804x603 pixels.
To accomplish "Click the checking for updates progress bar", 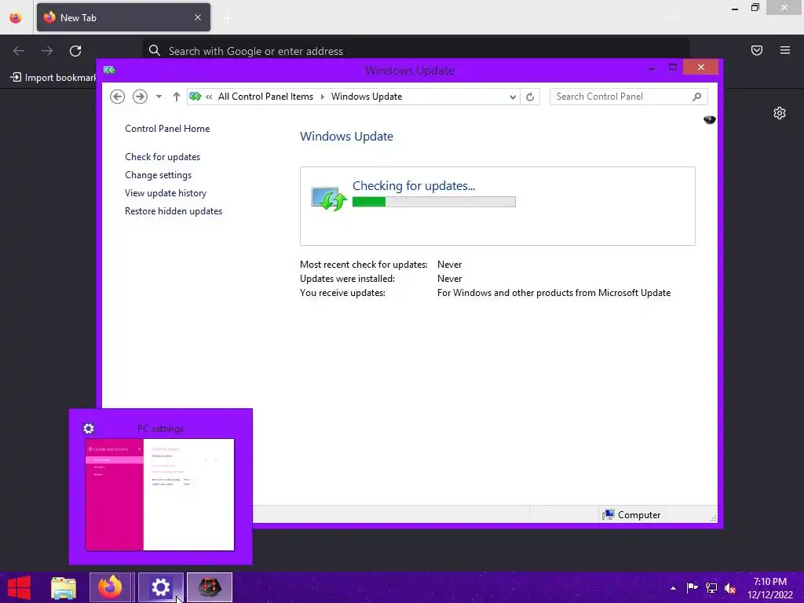I will [x=433, y=202].
